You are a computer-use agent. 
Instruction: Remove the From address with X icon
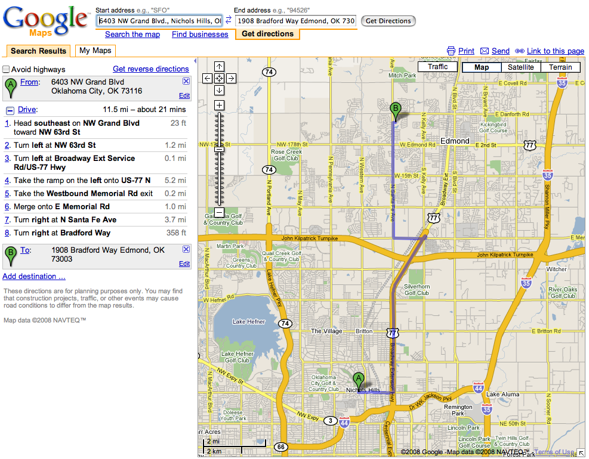point(186,82)
